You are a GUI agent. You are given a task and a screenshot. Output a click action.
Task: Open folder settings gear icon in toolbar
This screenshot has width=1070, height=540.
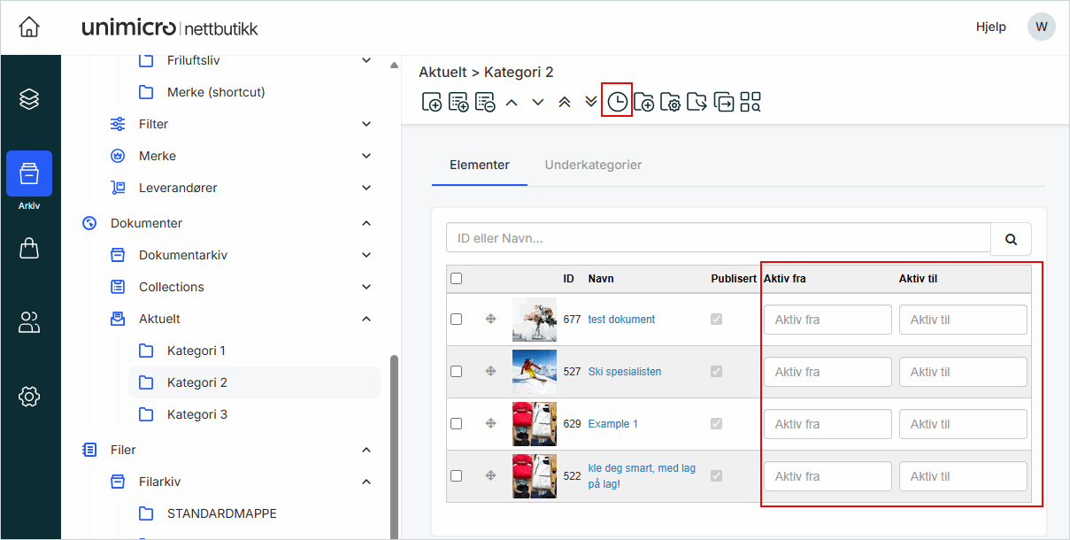click(671, 102)
